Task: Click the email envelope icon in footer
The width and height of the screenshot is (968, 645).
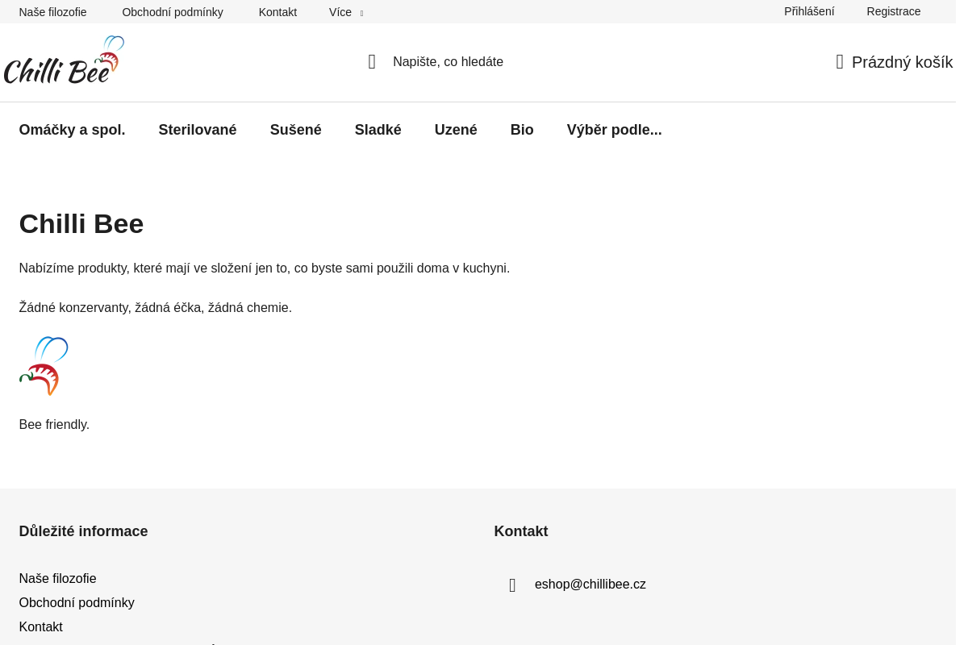Action: pyautogui.click(x=512, y=585)
